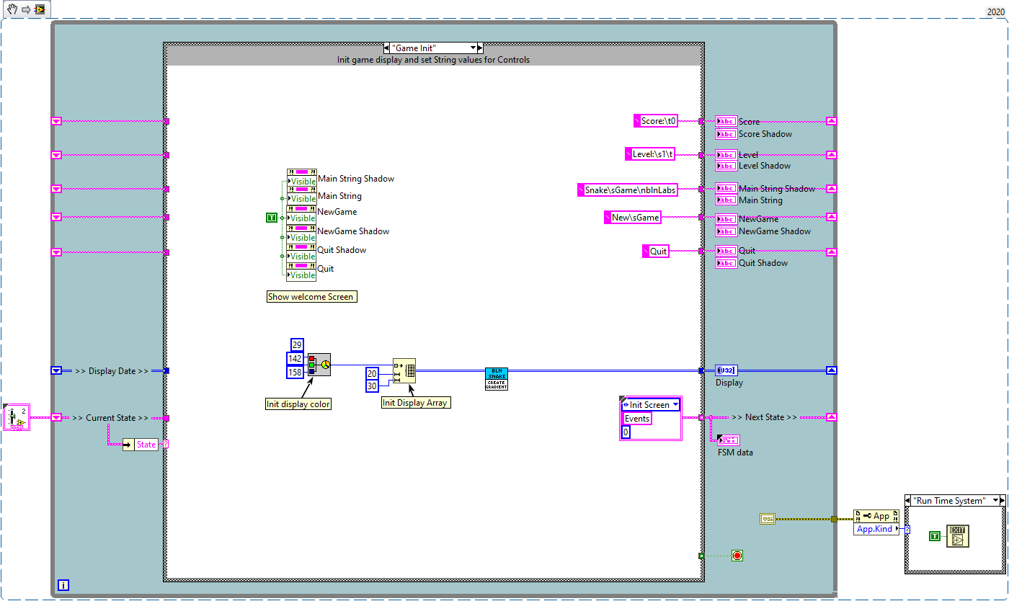Toggle True constant inside Run Time System case
The width and height of the screenshot is (1009, 601).
click(935, 535)
